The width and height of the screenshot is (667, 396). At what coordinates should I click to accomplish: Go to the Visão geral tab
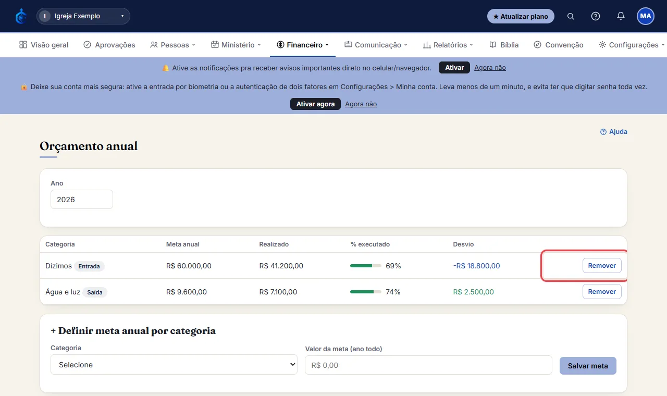click(x=44, y=45)
